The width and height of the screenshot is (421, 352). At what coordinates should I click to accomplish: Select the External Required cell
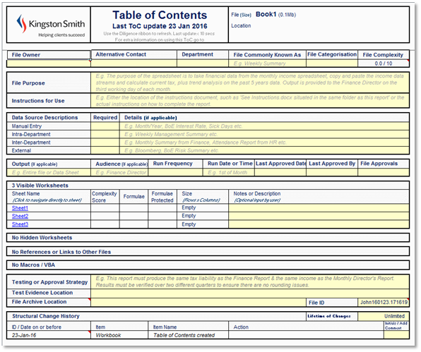point(105,150)
